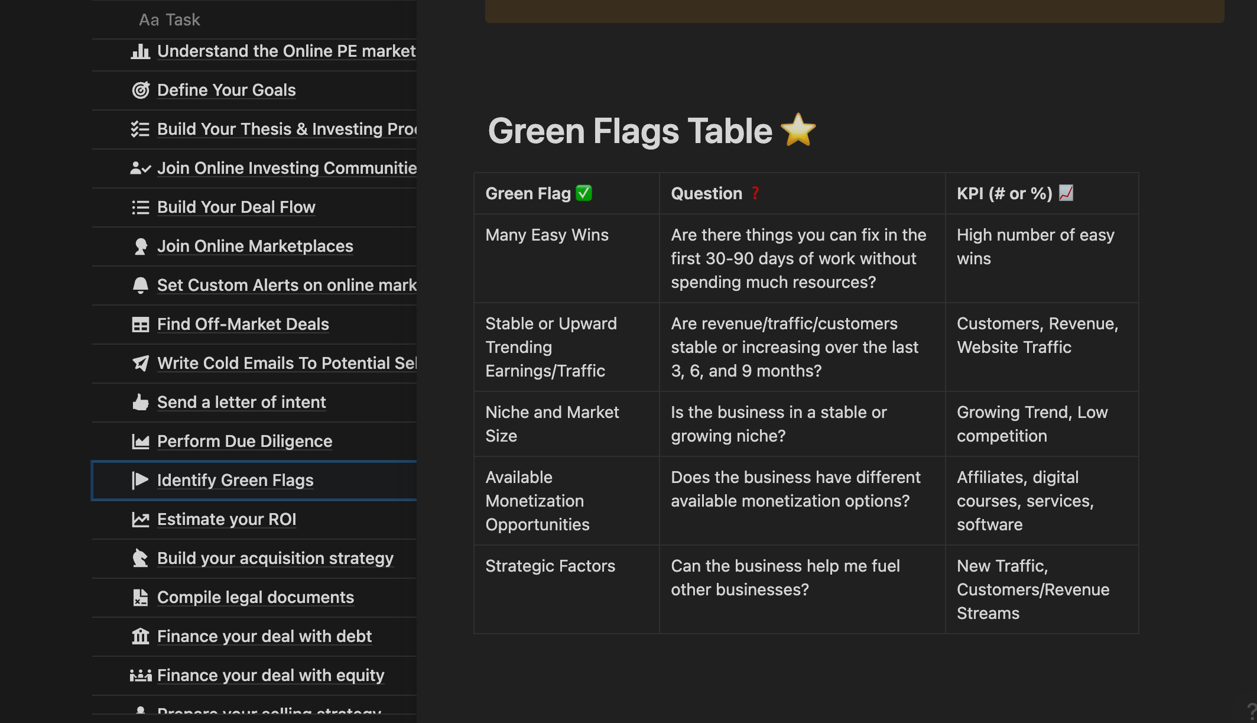Image resolution: width=1257 pixels, height=723 pixels.
Task: Click the Growing Trend, Low competition cell
Action: (x=1042, y=424)
